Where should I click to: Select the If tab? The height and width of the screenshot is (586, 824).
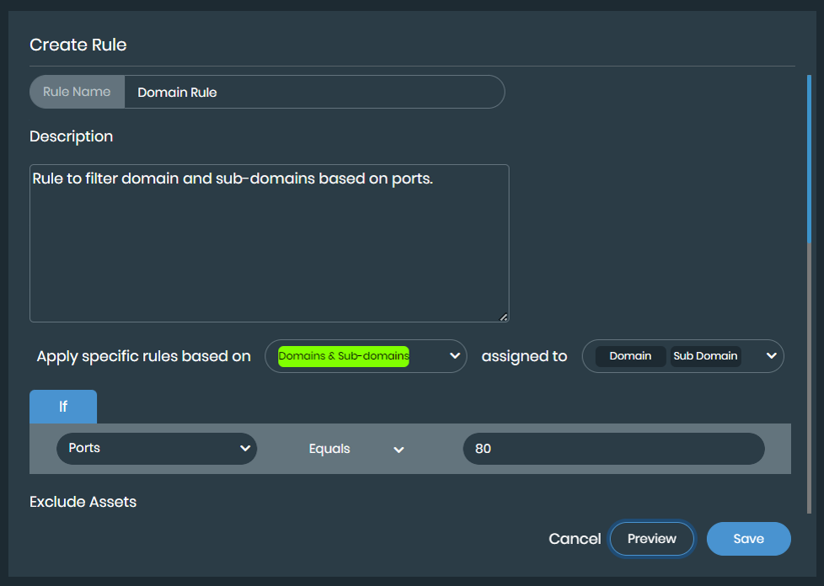[63, 407]
